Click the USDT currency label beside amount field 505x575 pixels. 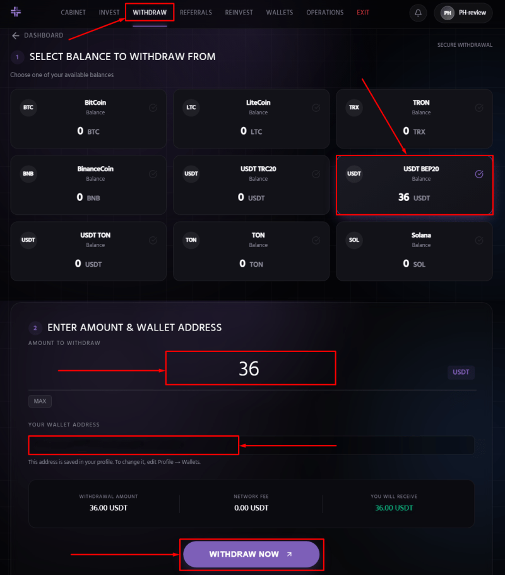(x=461, y=372)
